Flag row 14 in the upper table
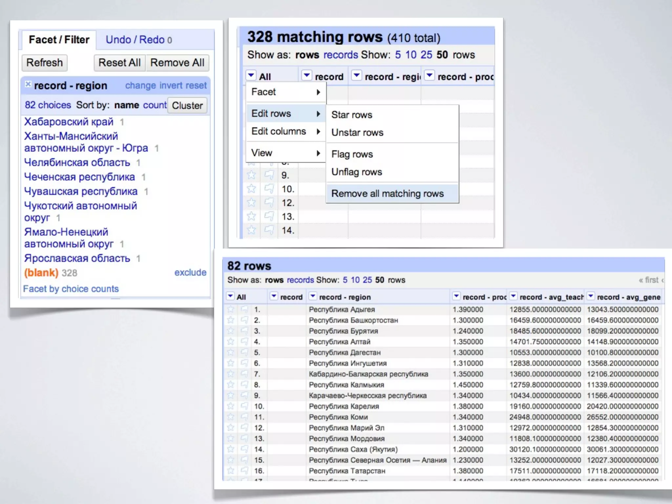672x504 pixels. tap(269, 230)
